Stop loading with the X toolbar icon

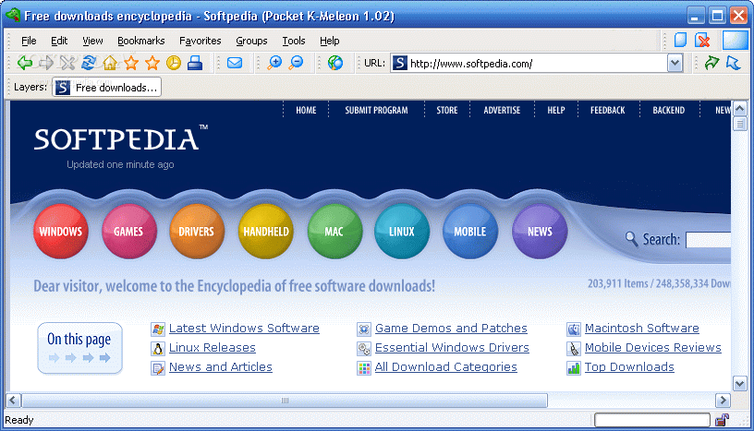67,63
